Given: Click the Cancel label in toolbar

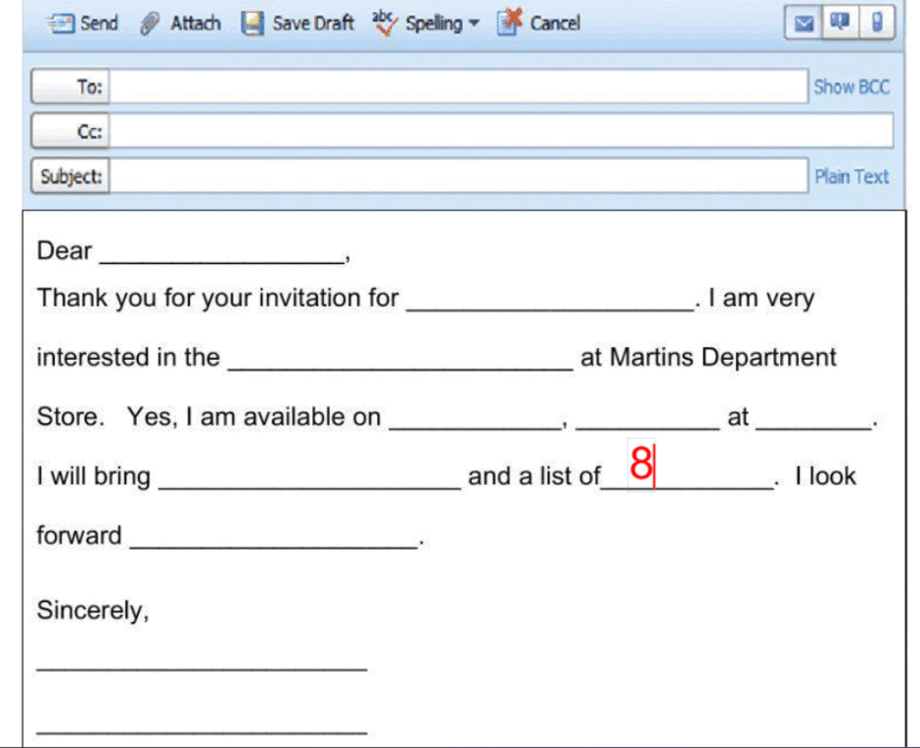Looking at the screenshot, I should [x=555, y=23].
